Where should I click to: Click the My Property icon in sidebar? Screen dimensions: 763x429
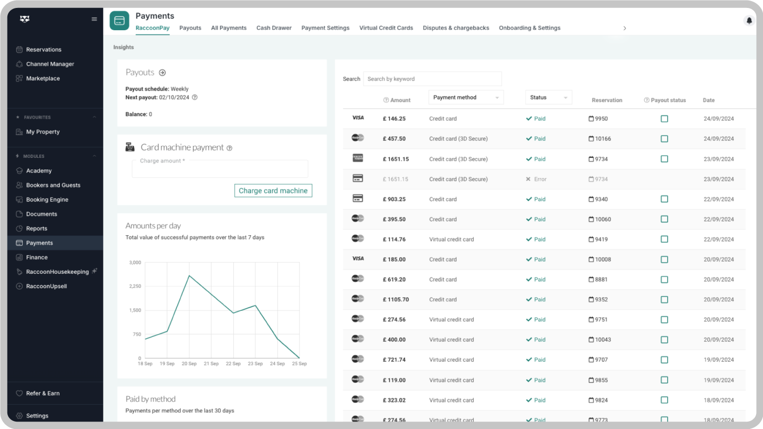(x=20, y=132)
